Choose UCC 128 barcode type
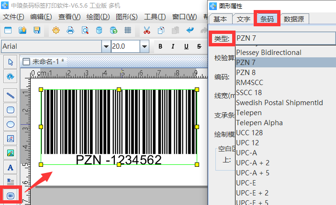Viewport: 336px width, 205px height. click(x=285, y=133)
